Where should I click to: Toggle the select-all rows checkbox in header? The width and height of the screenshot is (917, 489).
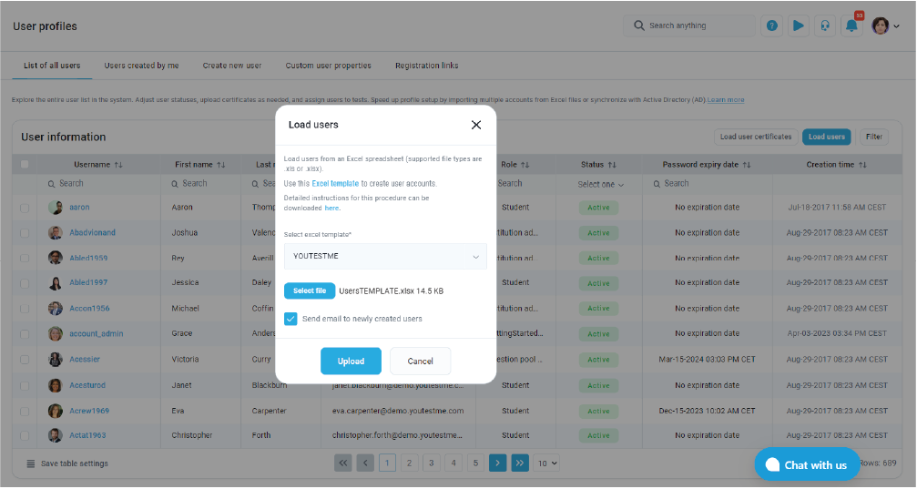pos(25,165)
